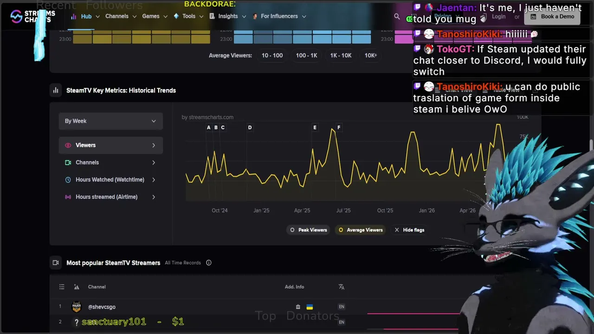Image resolution: width=594 pixels, height=334 pixels.
Task: Click flag B on the chart
Action: (x=216, y=128)
